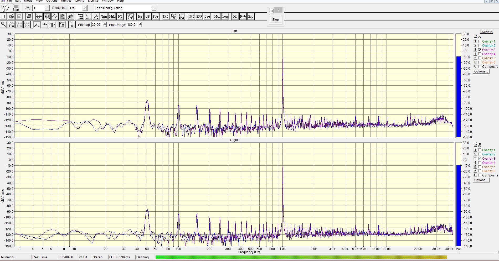Open the Utilities menu
Image resolution: width=499 pixels, height=261 pixels.
point(66,1)
